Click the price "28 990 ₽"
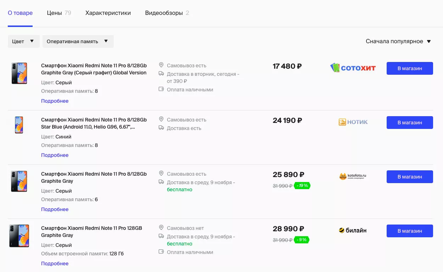The height and width of the screenshot is (272, 443). pyautogui.click(x=288, y=229)
